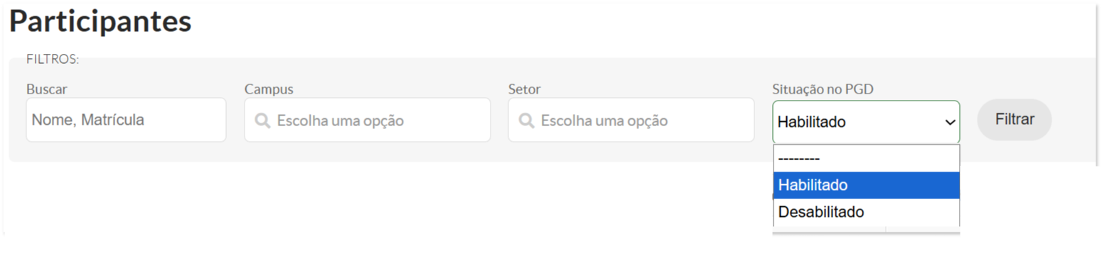Click the magnifier icon in Setor field
This screenshot has width=1102, height=258.
click(x=526, y=121)
